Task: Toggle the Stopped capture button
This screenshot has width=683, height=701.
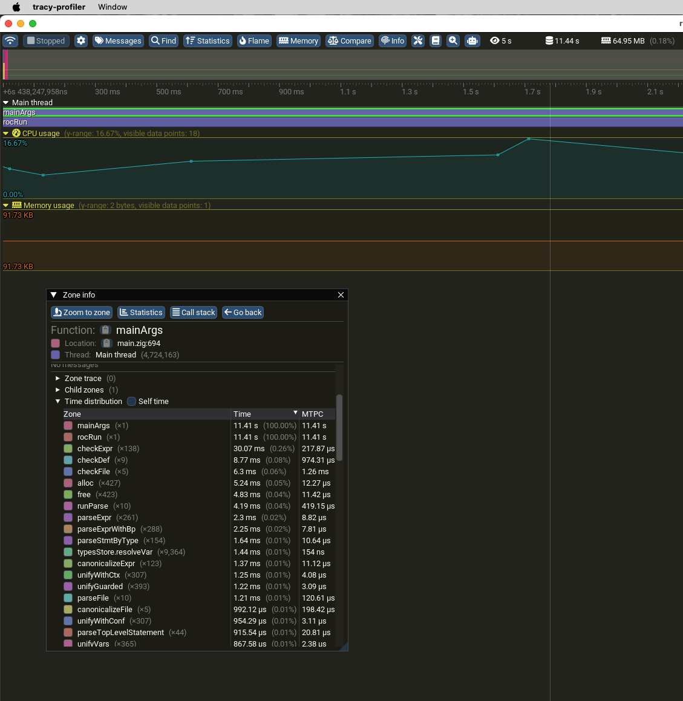Action: (46, 41)
